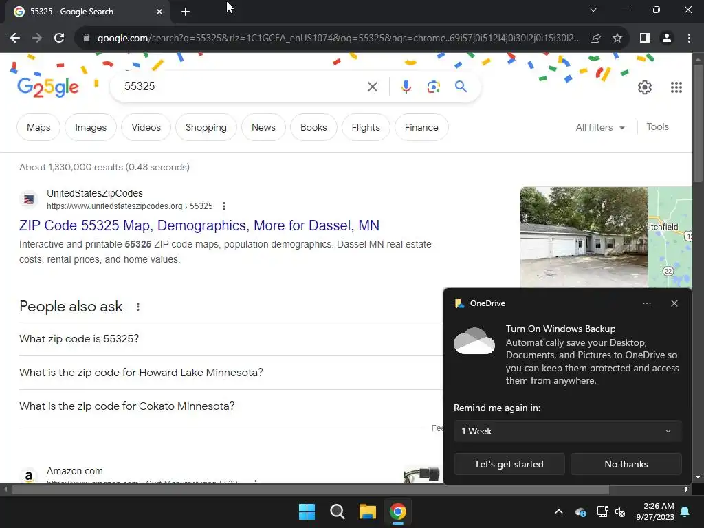Click the UnitedStatesZipCodes site name
Image resolution: width=704 pixels, height=528 pixels.
95,193
